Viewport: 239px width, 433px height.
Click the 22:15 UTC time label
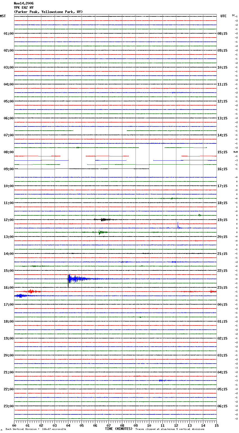[222, 271]
